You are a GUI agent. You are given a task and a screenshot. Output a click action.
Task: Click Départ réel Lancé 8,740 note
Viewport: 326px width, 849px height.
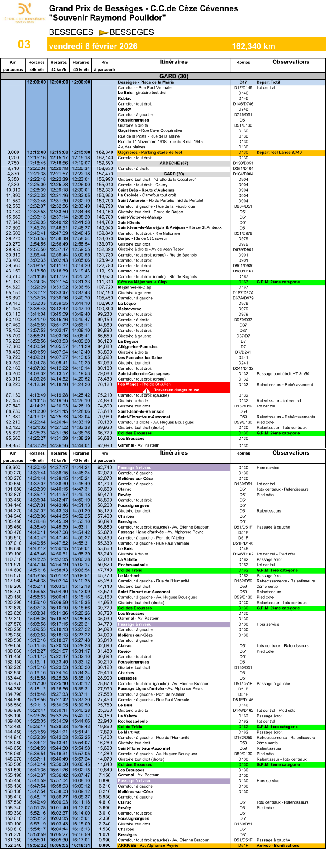click(279, 153)
